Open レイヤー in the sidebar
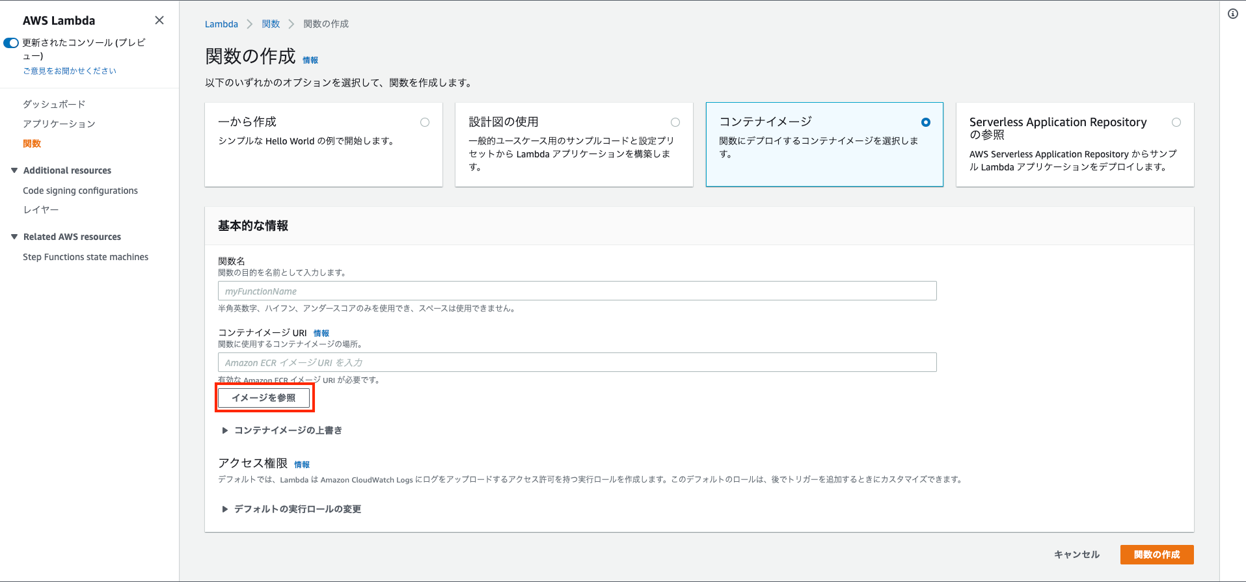Viewport: 1246px width, 582px height. (41, 210)
